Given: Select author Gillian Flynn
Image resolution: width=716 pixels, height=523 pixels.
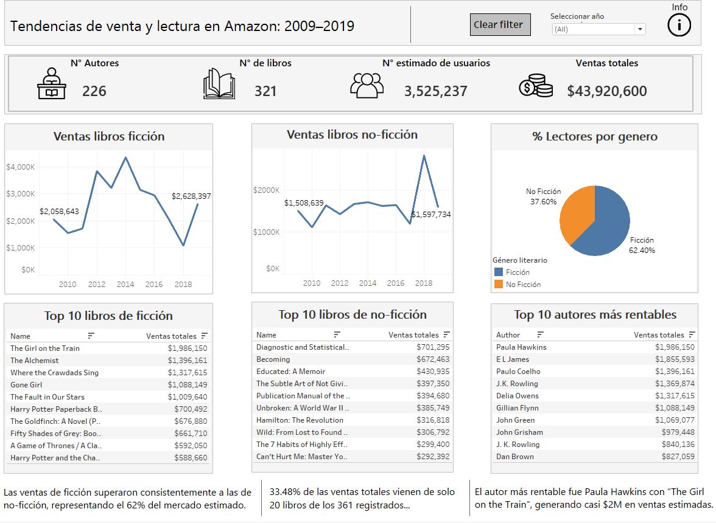Looking at the screenshot, I should 518,407.
